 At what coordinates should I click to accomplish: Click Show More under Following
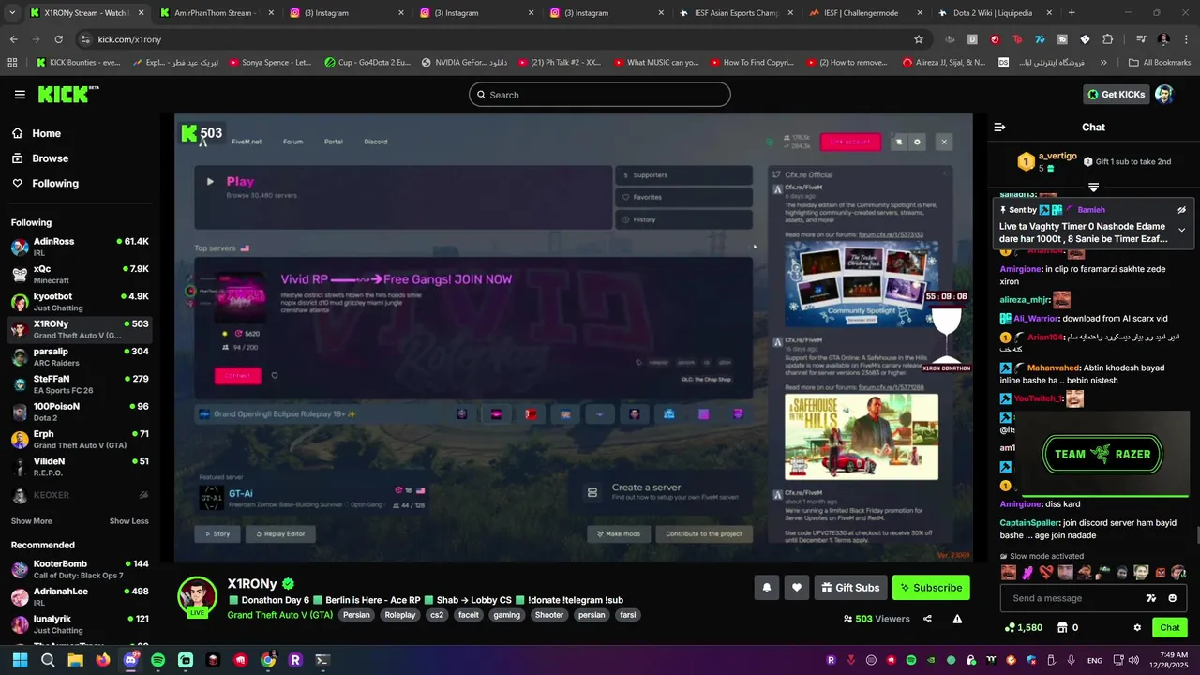(x=32, y=521)
